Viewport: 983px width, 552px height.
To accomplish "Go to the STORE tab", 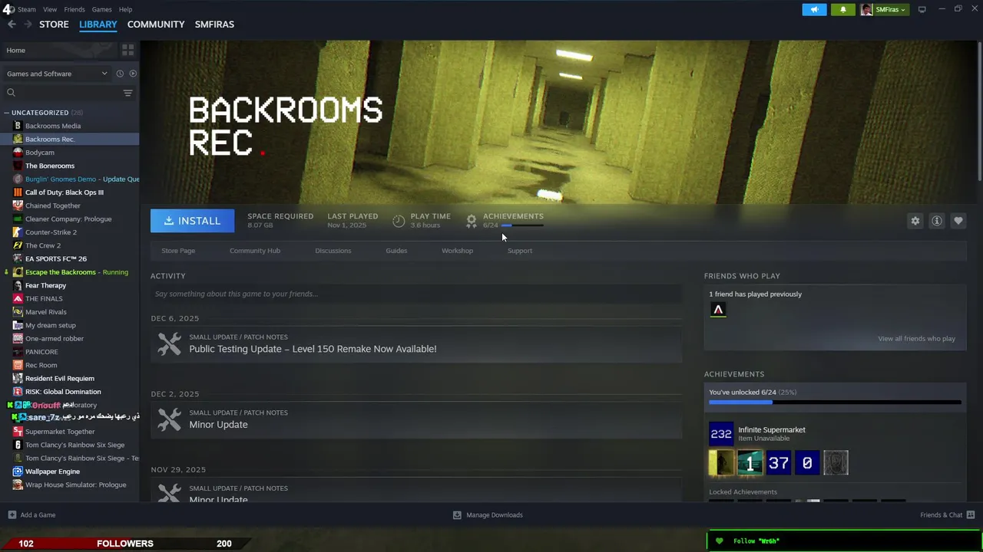I will pos(54,25).
